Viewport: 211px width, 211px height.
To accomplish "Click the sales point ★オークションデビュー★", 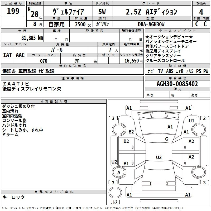I will click(169, 37).
